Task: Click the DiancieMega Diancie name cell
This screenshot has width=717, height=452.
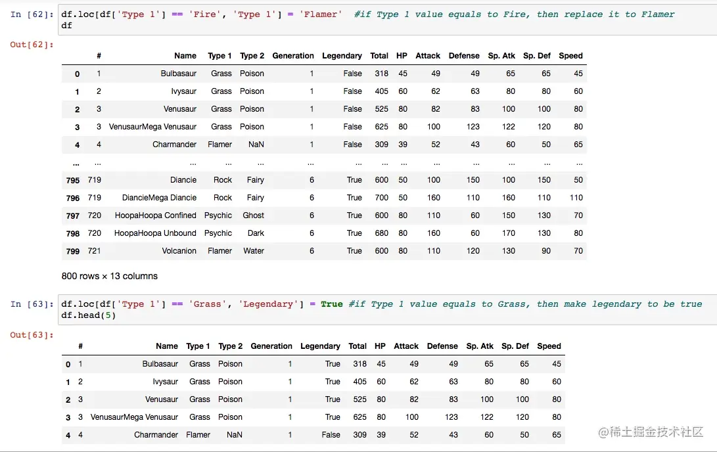Action: 159,198
